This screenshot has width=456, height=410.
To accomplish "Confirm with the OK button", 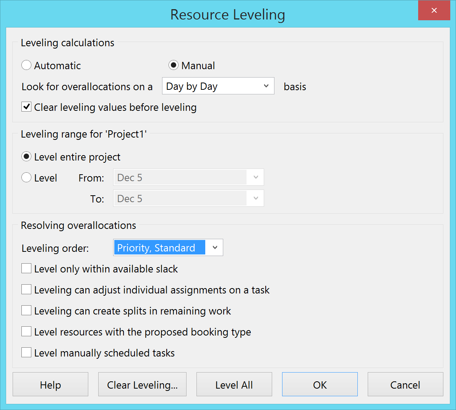I will (320, 384).
